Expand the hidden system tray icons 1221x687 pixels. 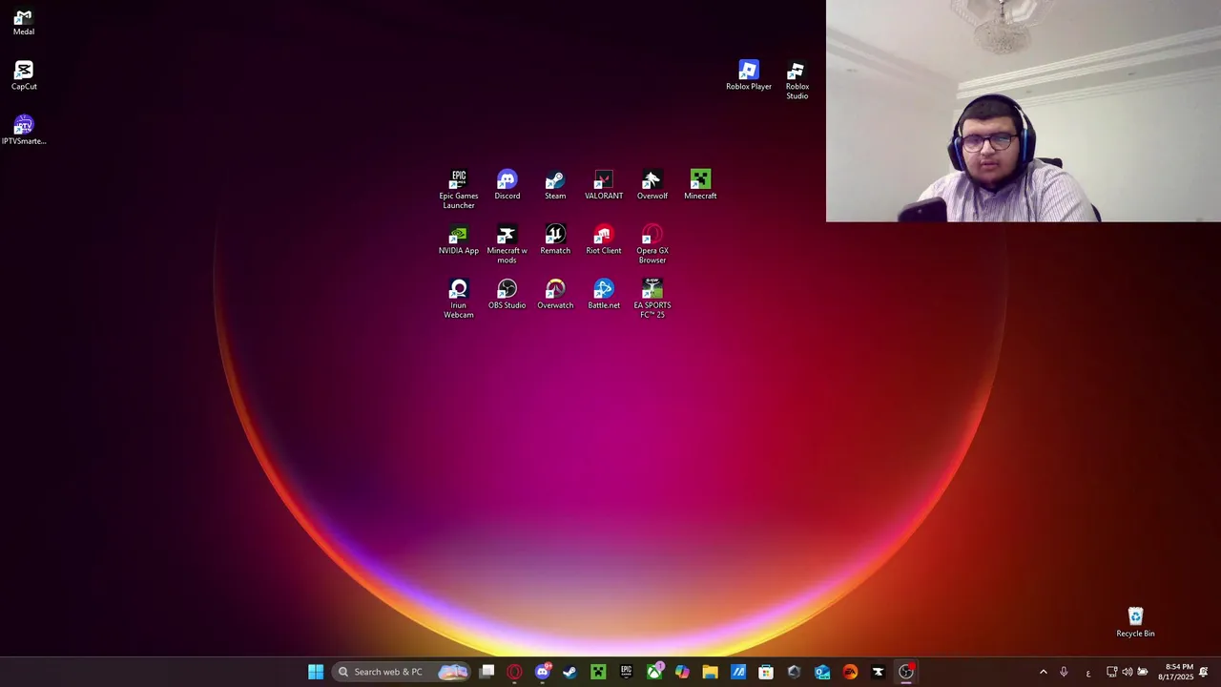pos(1043,672)
